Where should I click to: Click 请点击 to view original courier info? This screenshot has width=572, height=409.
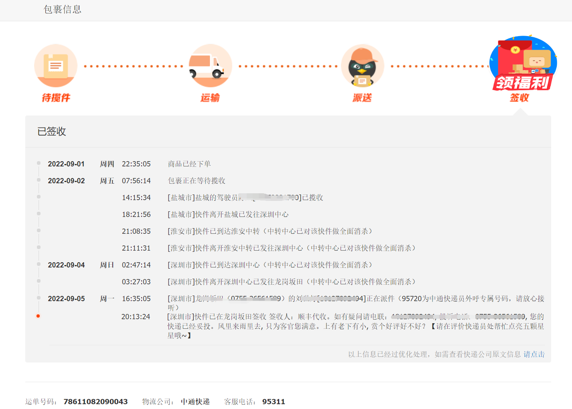(x=534, y=354)
